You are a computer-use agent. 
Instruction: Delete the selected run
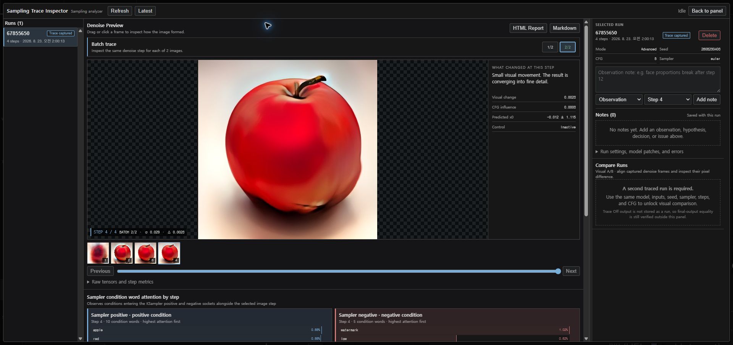click(709, 36)
